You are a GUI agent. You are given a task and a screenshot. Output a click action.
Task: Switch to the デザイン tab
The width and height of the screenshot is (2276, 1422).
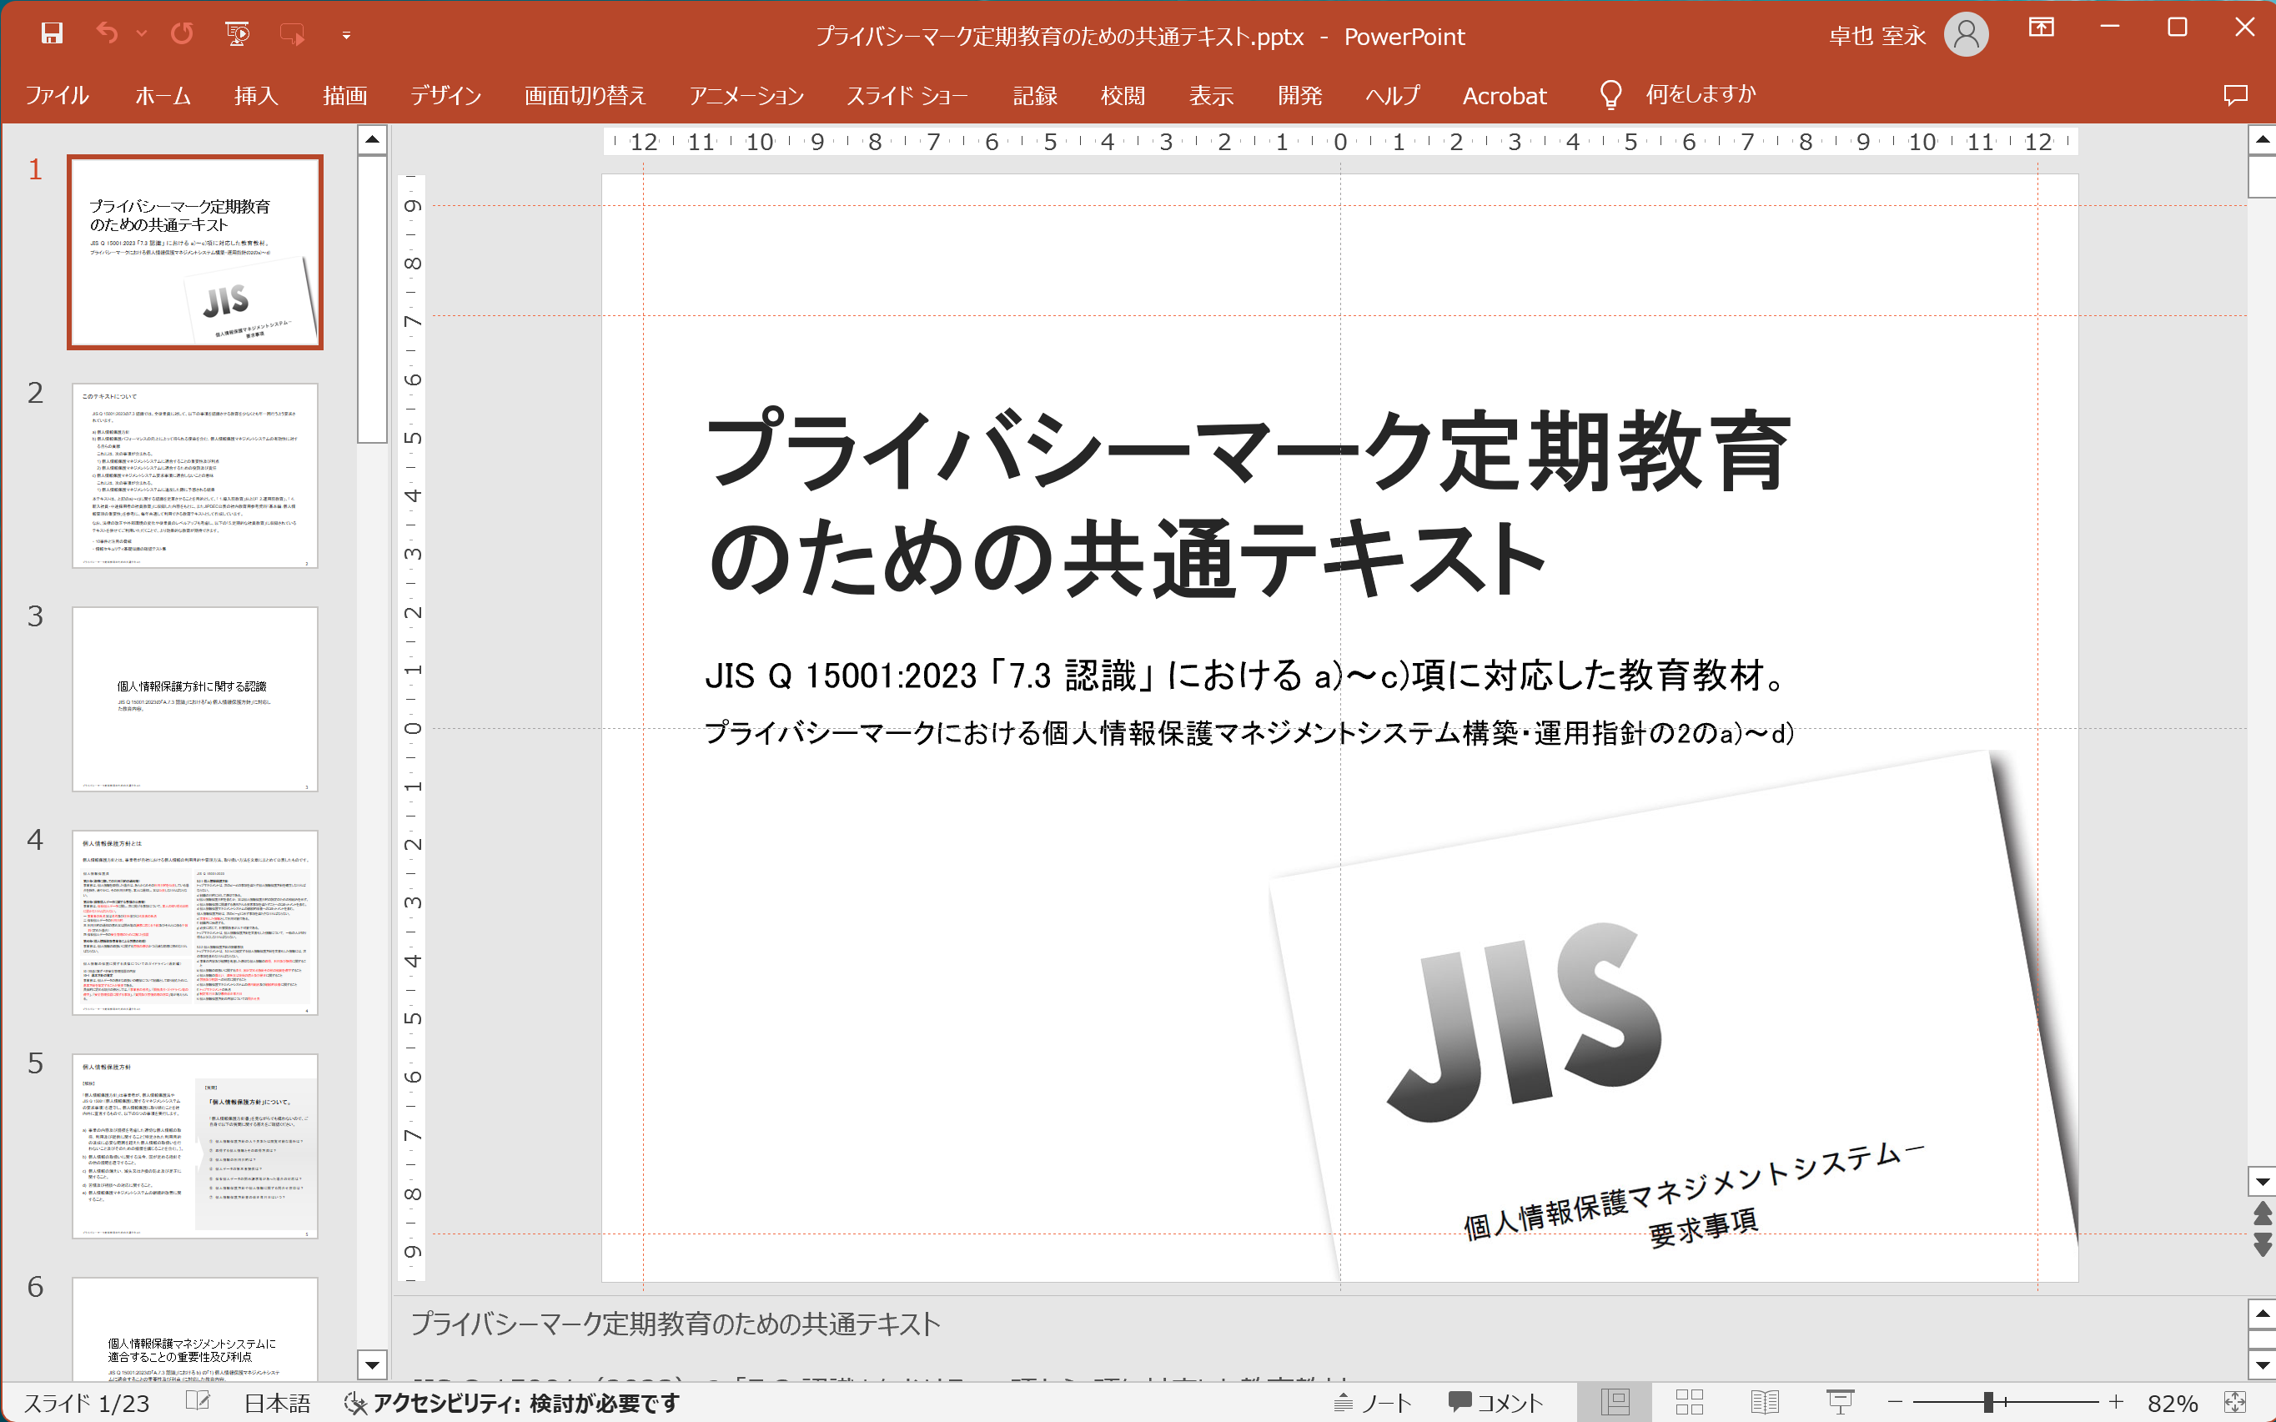coord(446,95)
